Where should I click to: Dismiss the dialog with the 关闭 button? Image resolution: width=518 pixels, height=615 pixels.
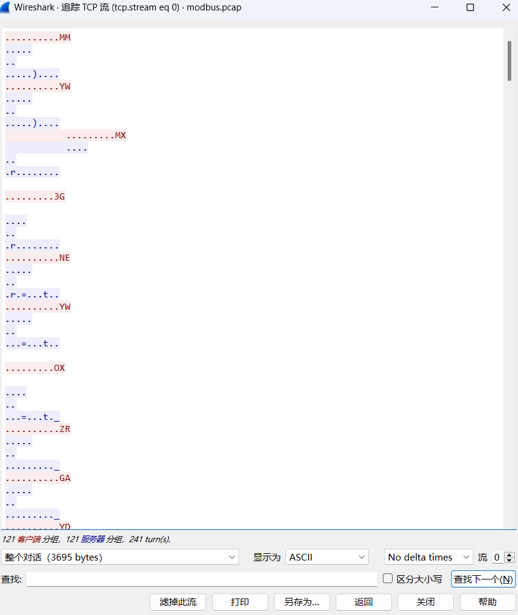click(x=425, y=602)
